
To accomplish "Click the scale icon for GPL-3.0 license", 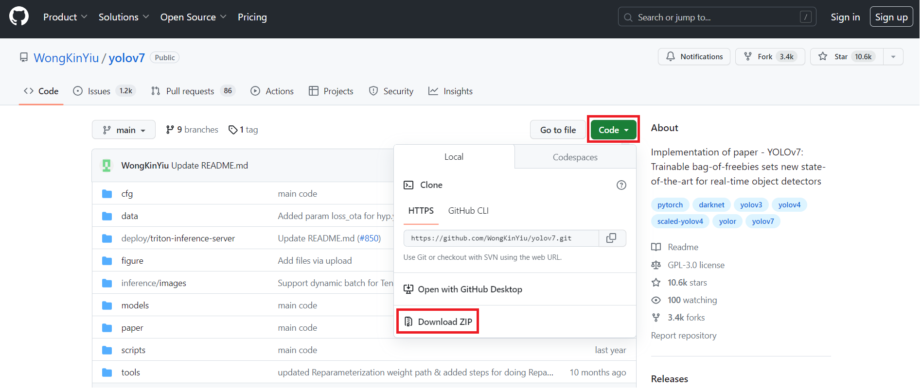I will pos(656,265).
